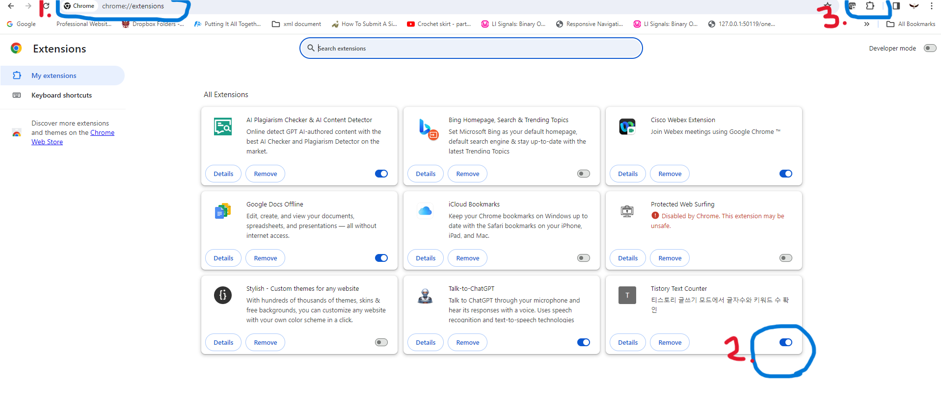Click the Chrome logo beside Extensions
Image resolution: width=941 pixels, height=408 pixels.
point(16,48)
